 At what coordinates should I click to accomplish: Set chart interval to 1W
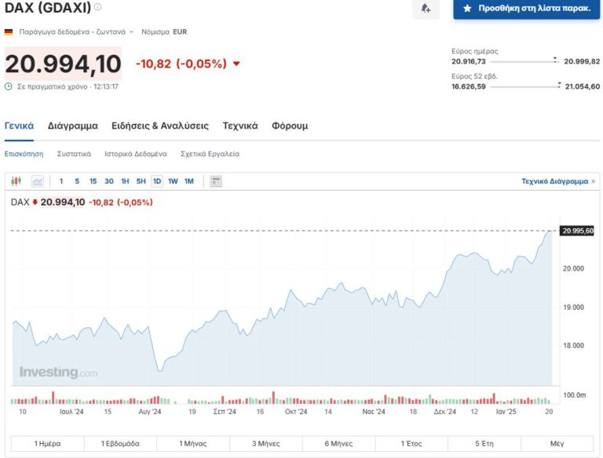[x=173, y=181]
